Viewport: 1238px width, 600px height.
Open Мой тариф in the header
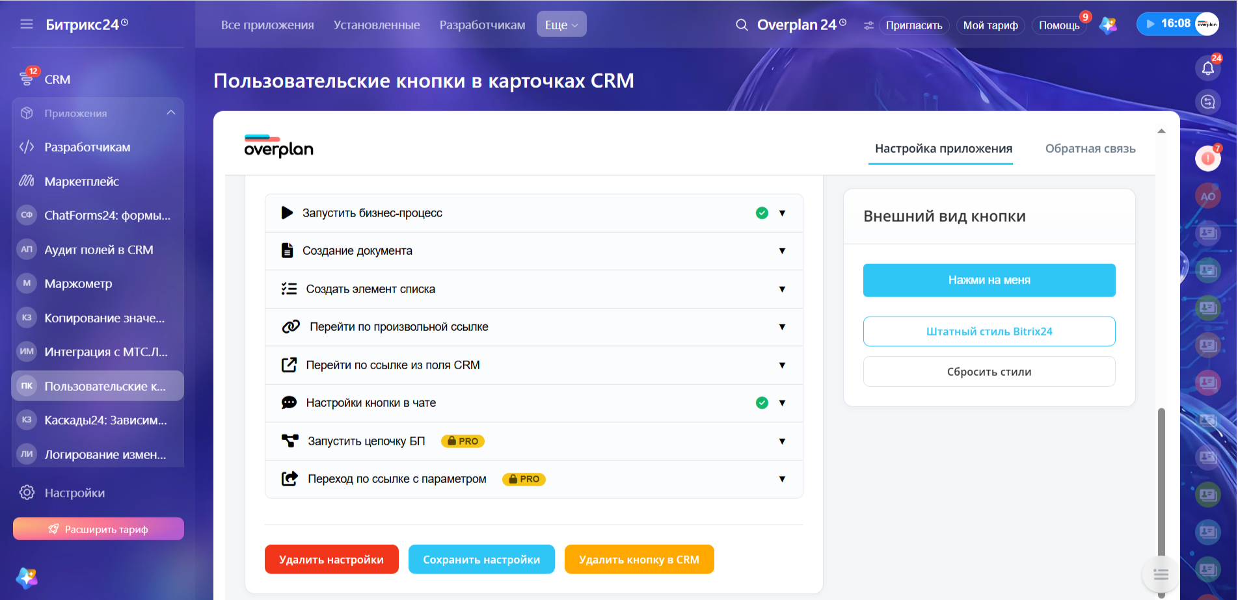click(991, 25)
